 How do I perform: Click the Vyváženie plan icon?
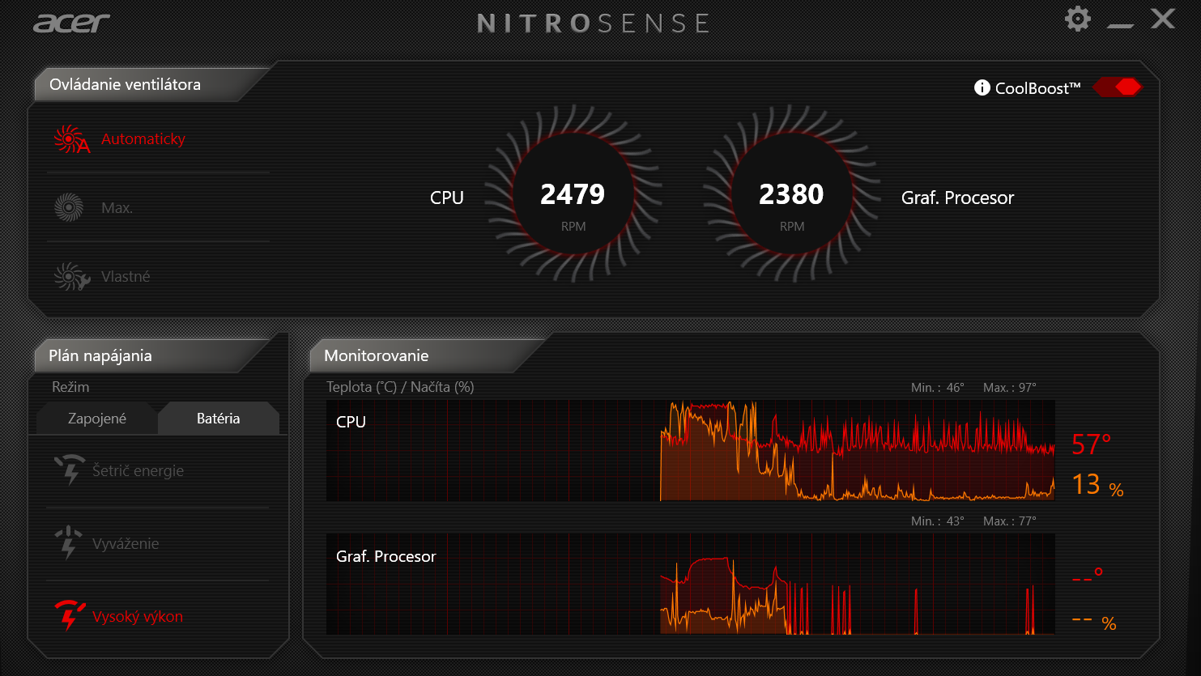[x=69, y=543]
